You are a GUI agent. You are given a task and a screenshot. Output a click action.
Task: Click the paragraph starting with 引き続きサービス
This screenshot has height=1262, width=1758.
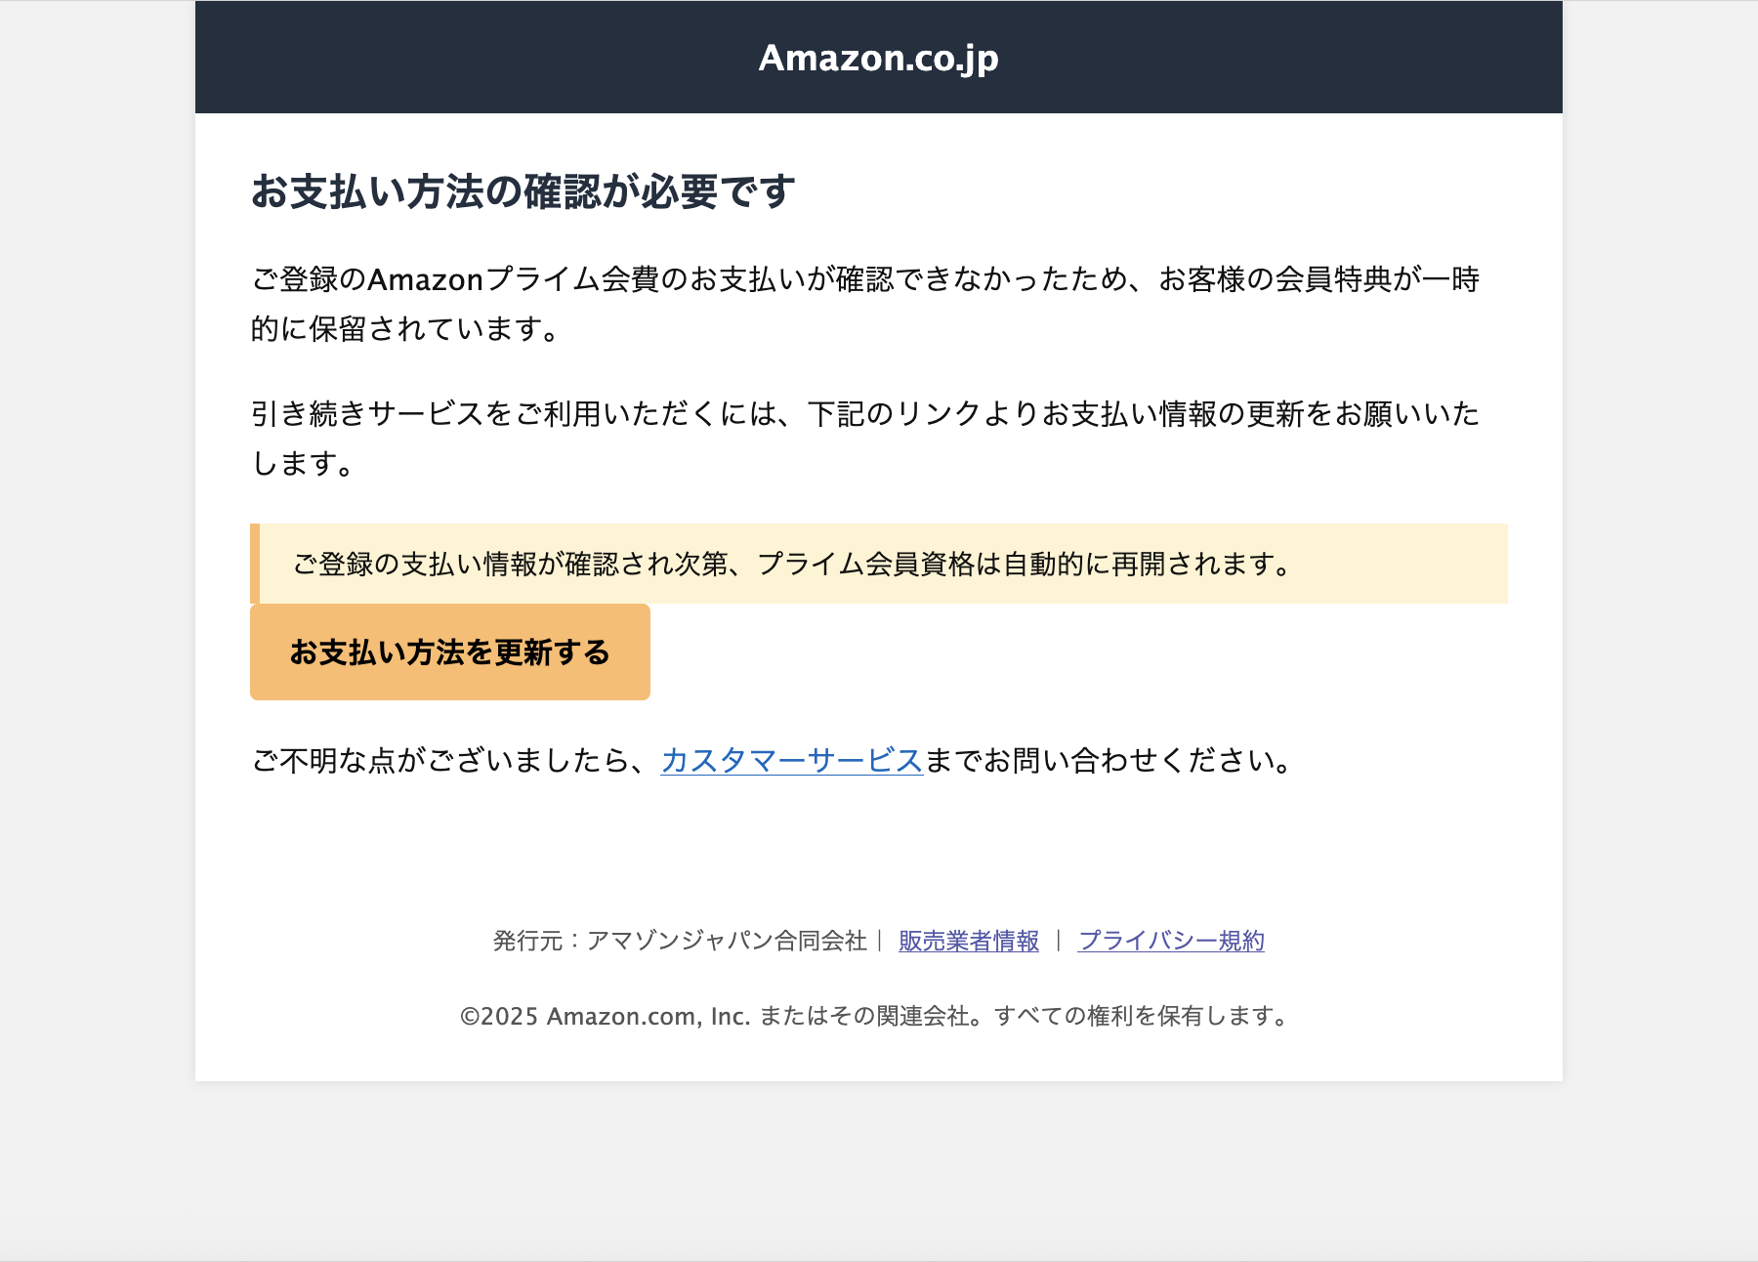864,414
